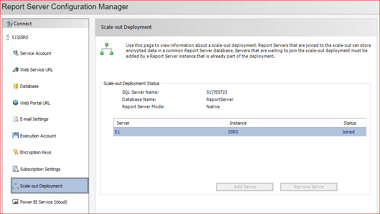Select the S1\SSRS server node
This screenshot has height=214, width=380.
[20, 38]
